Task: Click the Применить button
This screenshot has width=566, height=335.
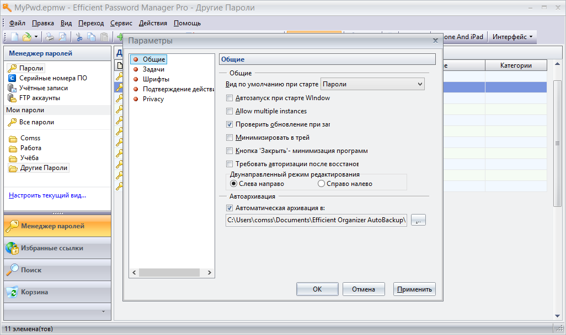Action: click(x=414, y=289)
